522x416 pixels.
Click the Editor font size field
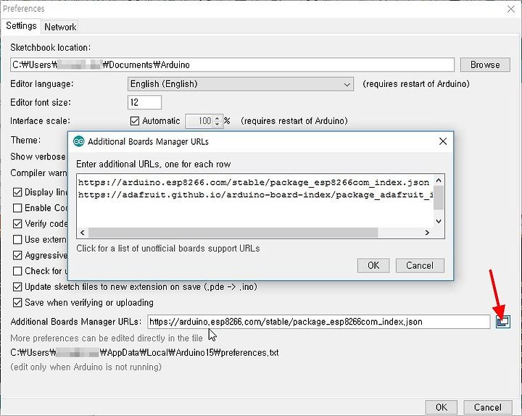(x=144, y=102)
